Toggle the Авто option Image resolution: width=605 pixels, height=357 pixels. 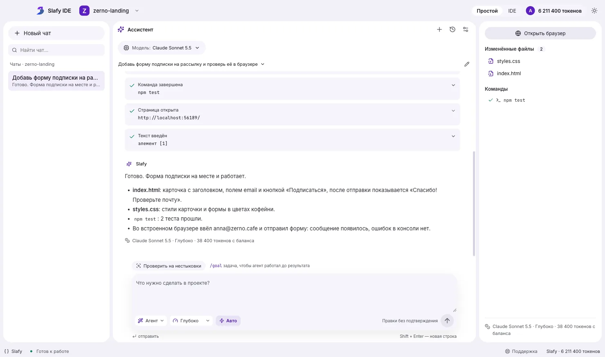[228, 321]
